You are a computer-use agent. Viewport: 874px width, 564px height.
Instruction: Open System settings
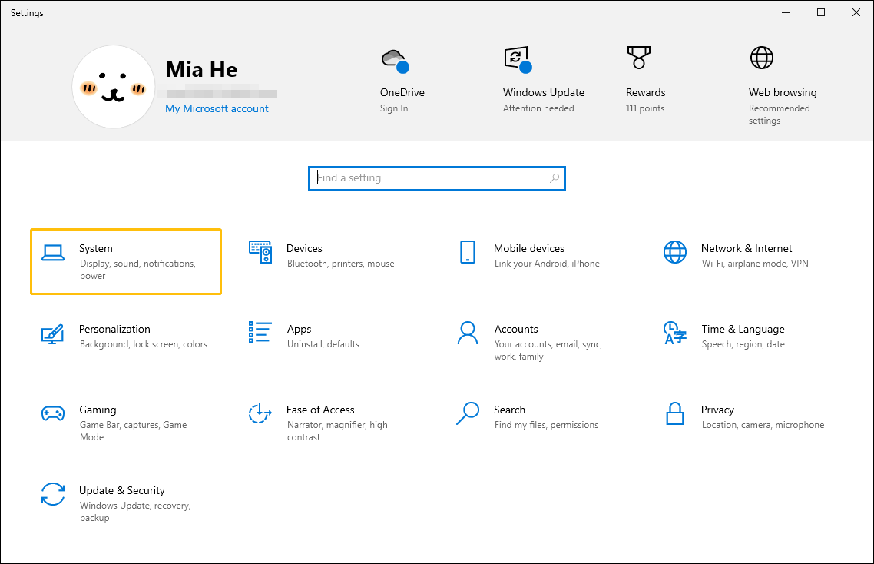pos(125,261)
